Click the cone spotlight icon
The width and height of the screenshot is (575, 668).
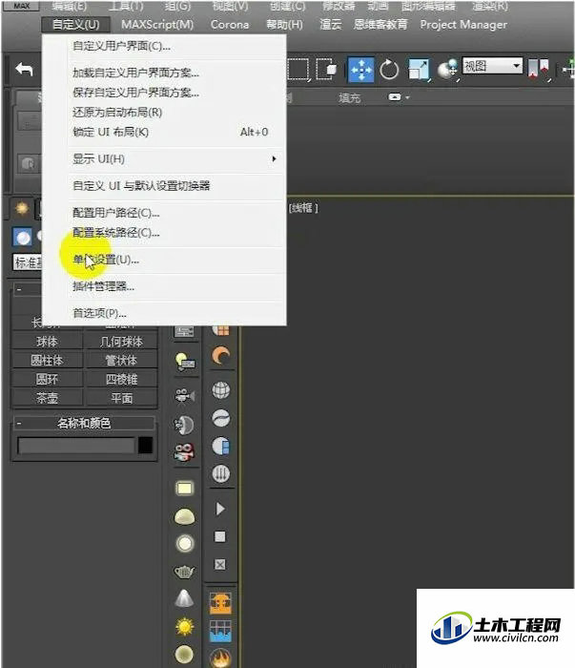(x=185, y=598)
